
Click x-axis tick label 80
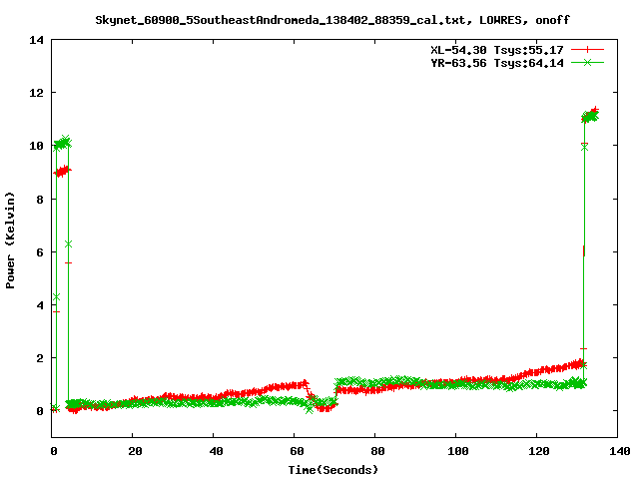[x=377, y=451]
